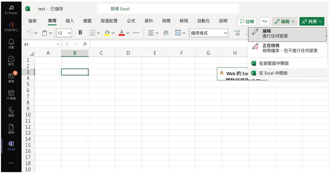This screenshot has width=330, height=173.
Task: Expand the Undo dropdown arrow
Action: tap(36, 33)
